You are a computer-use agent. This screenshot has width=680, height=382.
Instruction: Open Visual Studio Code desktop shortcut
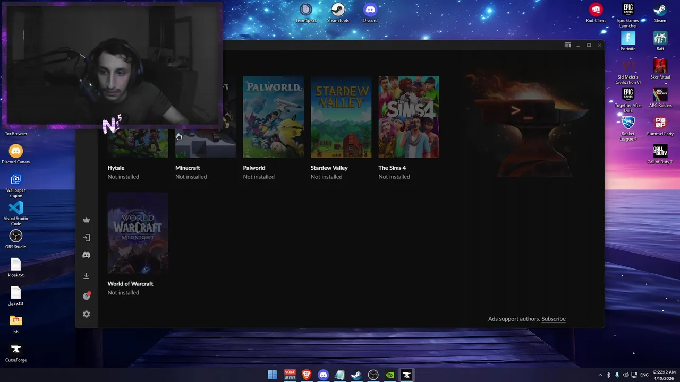pyautogui.click(x=16, y=213)
